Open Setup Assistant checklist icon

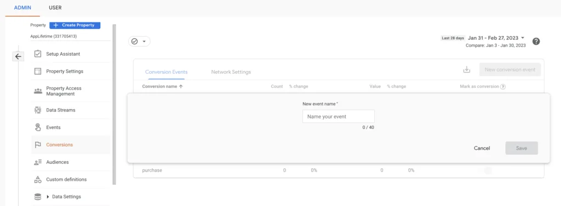[x=38, y=54]
